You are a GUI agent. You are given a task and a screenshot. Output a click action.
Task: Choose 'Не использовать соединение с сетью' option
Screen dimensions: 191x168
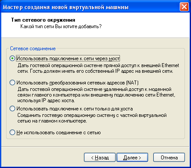pos(12,132)
